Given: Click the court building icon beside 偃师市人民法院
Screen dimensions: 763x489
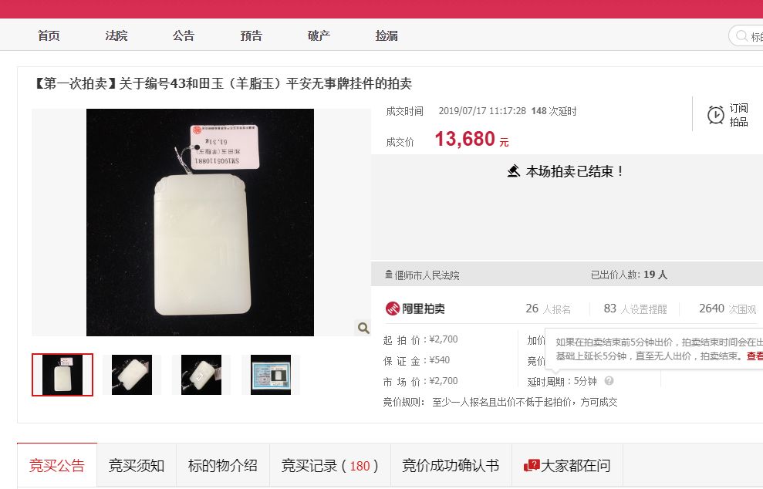Looking at the screenshot, I should 388,275.
